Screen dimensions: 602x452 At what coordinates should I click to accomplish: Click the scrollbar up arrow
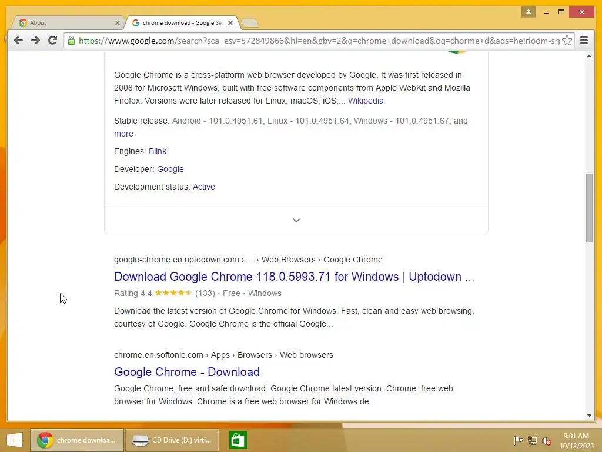[589, 56]
